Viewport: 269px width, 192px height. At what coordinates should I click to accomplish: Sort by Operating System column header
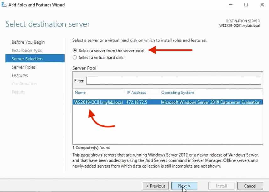tap(177, 93)
